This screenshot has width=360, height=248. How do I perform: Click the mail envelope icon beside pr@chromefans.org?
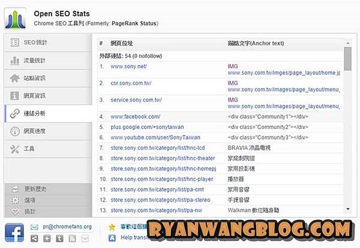(x=34, y=227)
